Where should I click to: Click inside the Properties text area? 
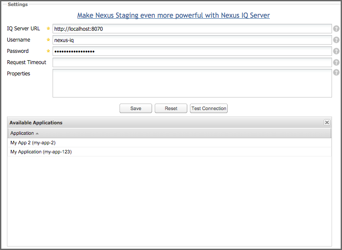tap(192, 83)
